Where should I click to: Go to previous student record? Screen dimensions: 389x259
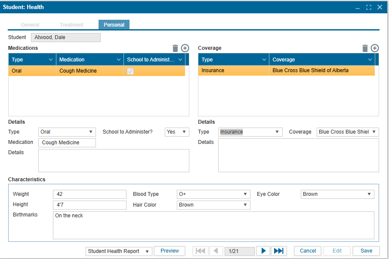click(x=216, y=251)
